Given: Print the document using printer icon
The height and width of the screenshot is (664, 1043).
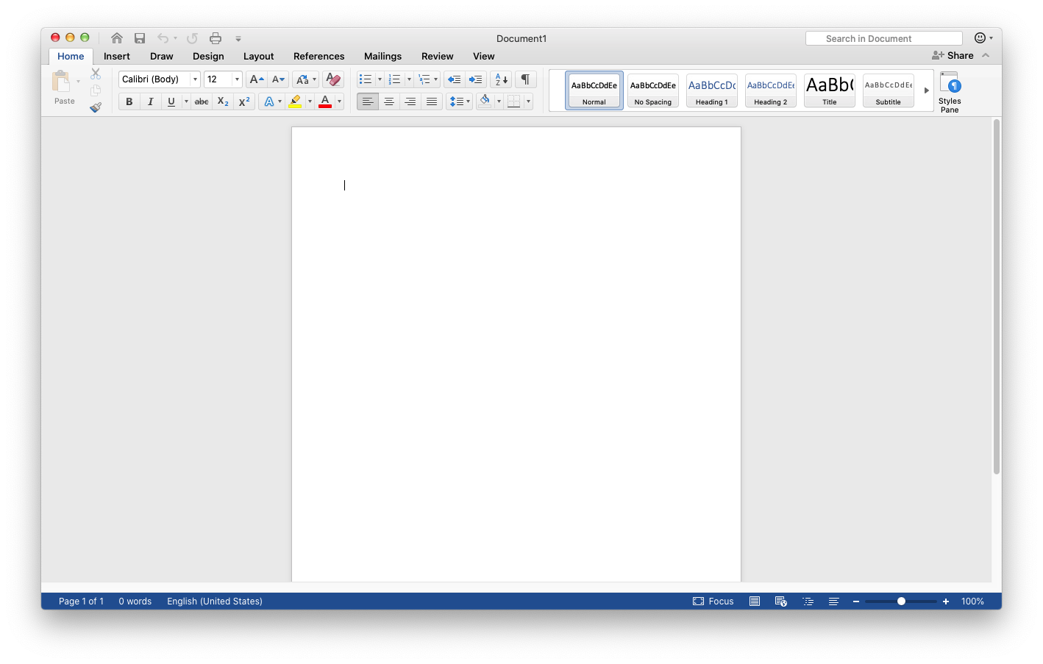Looking at the screenshot, I should click(216, 38).
